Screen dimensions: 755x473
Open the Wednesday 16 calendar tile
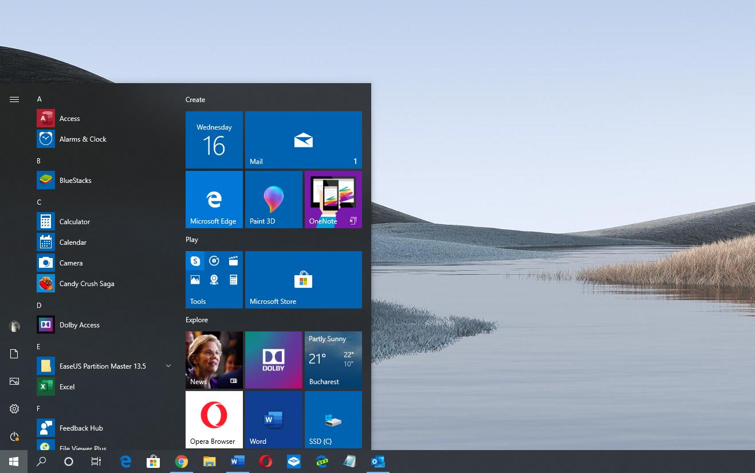tap(214, 140)
